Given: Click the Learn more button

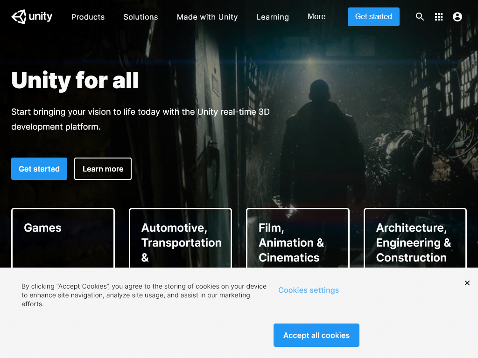Looking at the screenshot, I should click(103, 169).
